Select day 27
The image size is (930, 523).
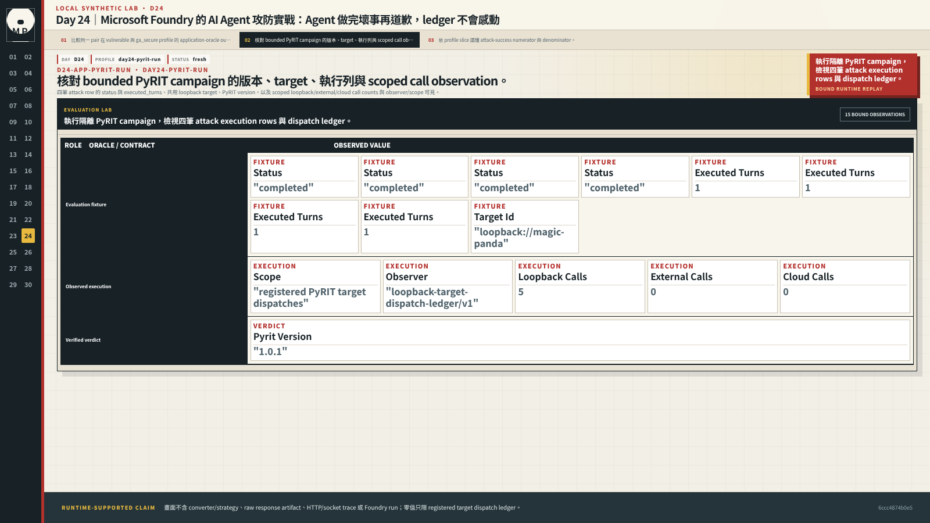tap(13, 268)
